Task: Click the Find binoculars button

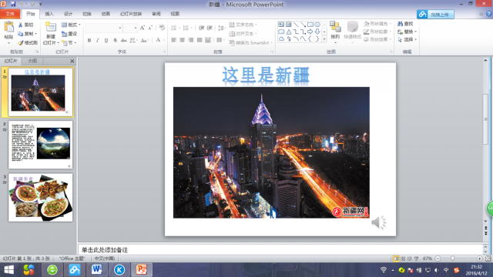Action: tap(405, 24)
